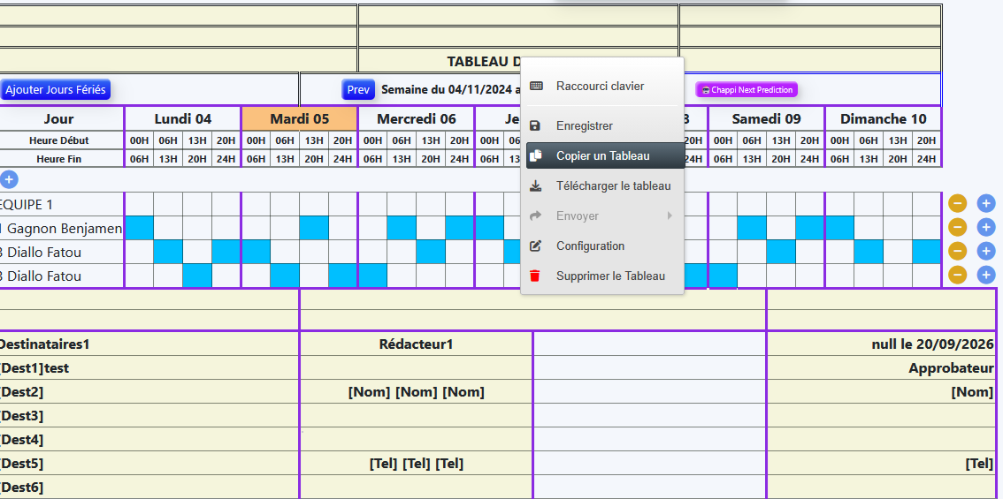Select the Lundi 04 day header
The width and height of the screenshot is (1003, 499).
182,119
